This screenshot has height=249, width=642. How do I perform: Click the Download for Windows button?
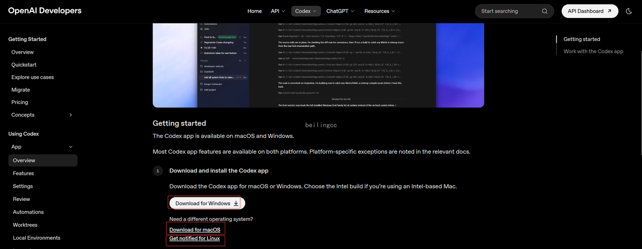[x=207, y=203]
